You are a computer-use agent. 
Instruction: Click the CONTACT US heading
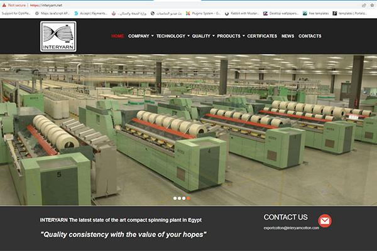[x=286, y=217]
